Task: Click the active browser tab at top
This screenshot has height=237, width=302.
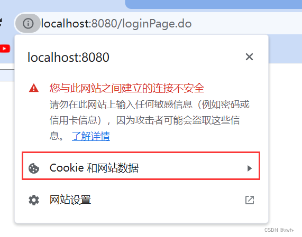Action: [x=62, y=4]
